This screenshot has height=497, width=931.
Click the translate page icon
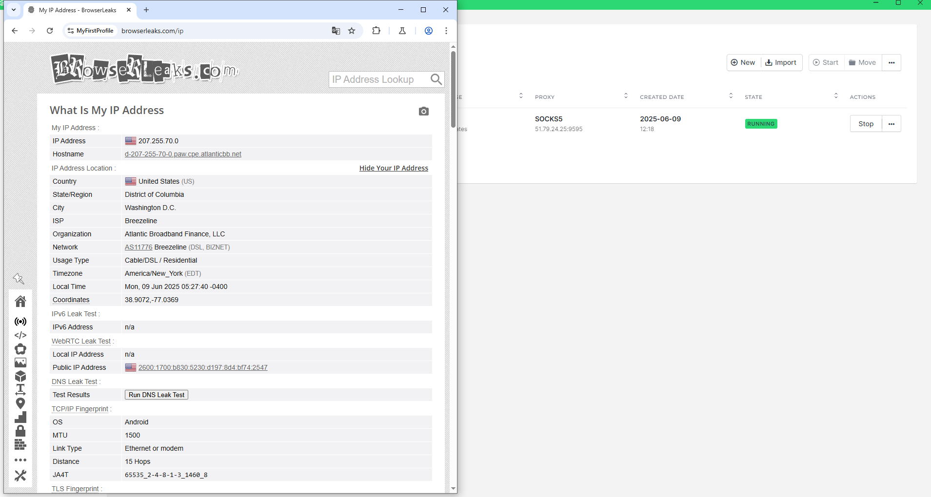tap(336, 31)
